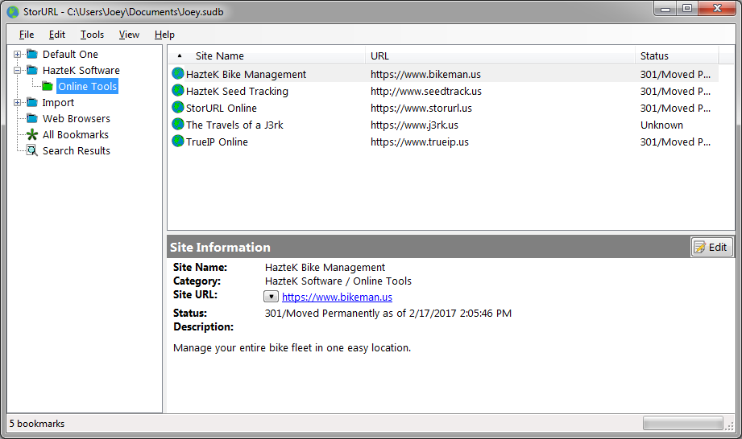742x439 pixels.
Task: Click the globe icon beside StorURL Online
Action: [178, 108]
